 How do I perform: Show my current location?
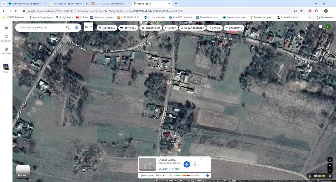[330, 160]
